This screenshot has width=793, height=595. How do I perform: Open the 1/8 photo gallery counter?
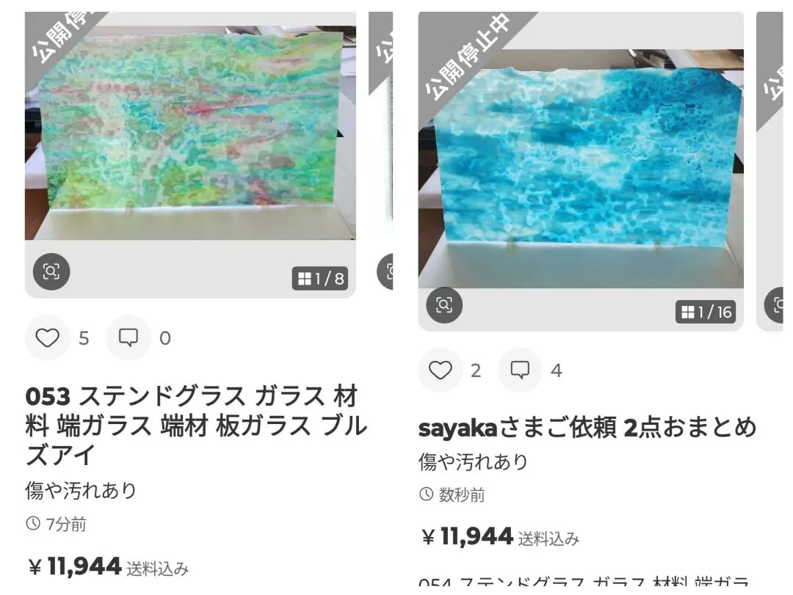320,279
